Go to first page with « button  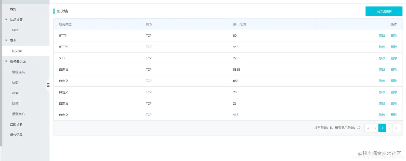(368, 128)
